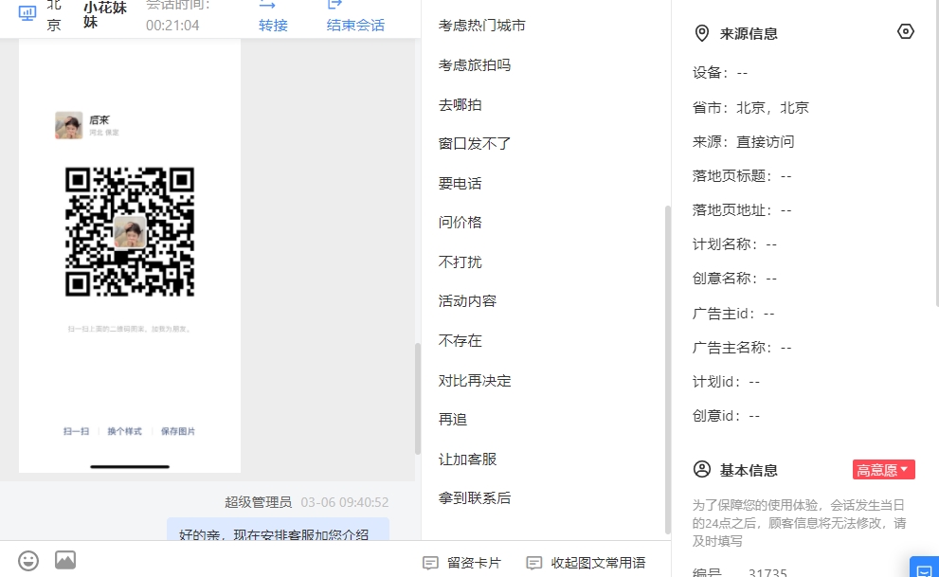Click the 结束会话 exit icon
Image resolution: width=939 pixels, height=577 pixels.
coord(334,5)
